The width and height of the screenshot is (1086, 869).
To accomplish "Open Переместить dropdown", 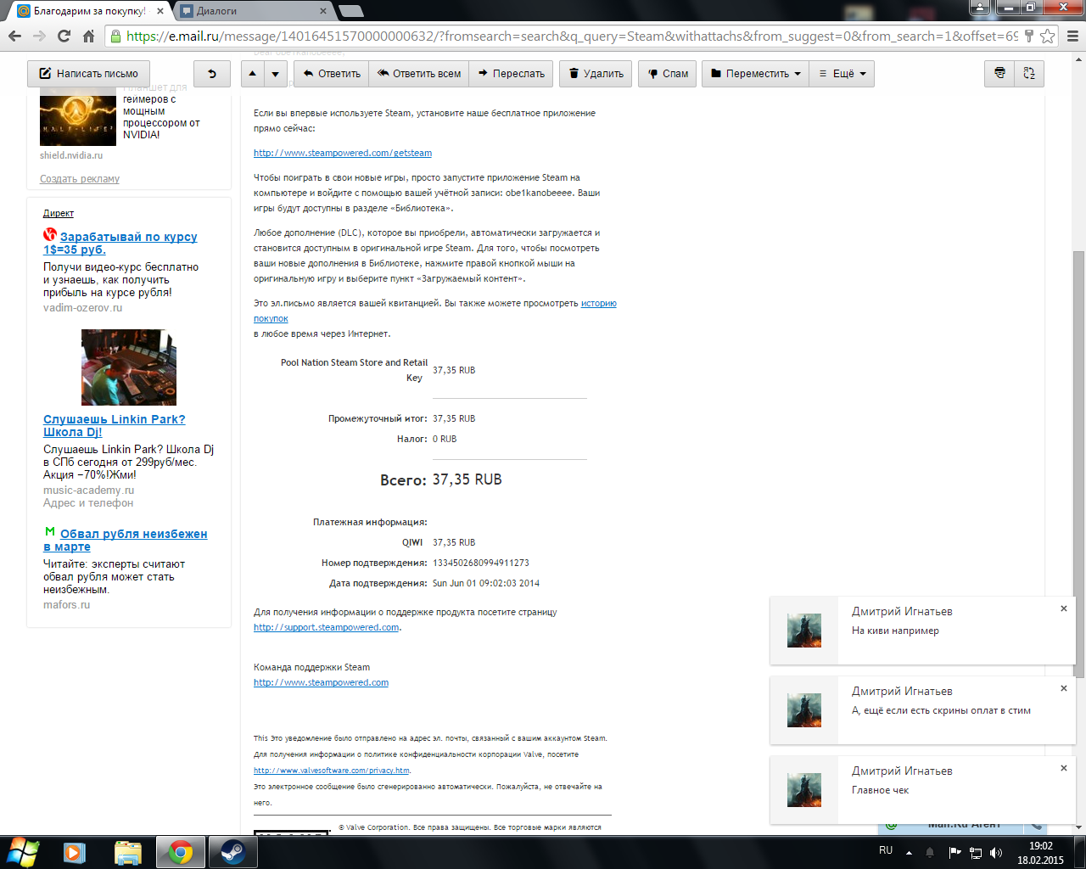I will tap(756, 74).
